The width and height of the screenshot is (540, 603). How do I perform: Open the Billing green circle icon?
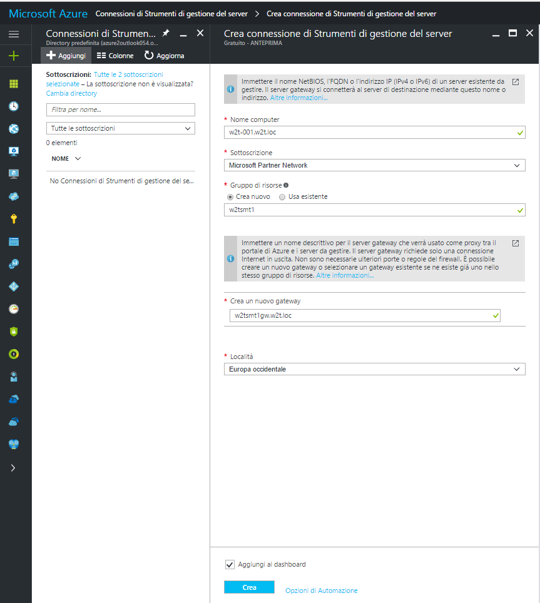click(x=14, y=354)
